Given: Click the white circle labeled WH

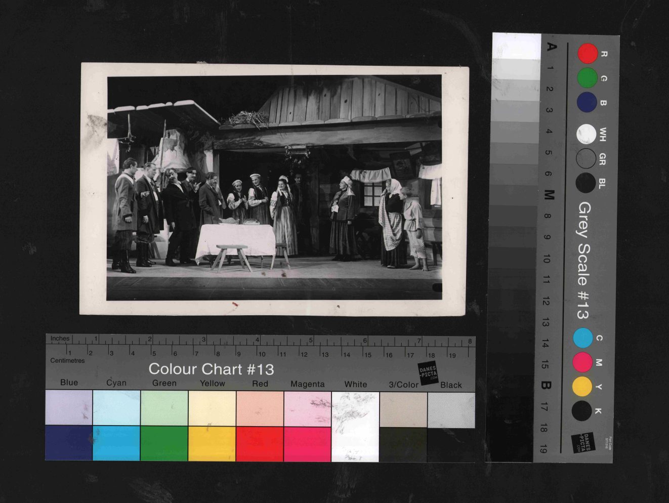Looking at the screenshot, I should (x=587, y=134).
